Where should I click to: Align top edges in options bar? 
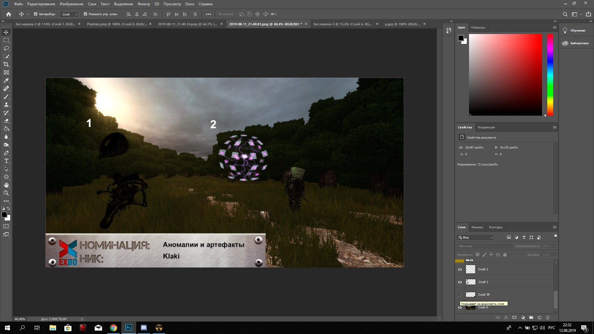[169, 14]
